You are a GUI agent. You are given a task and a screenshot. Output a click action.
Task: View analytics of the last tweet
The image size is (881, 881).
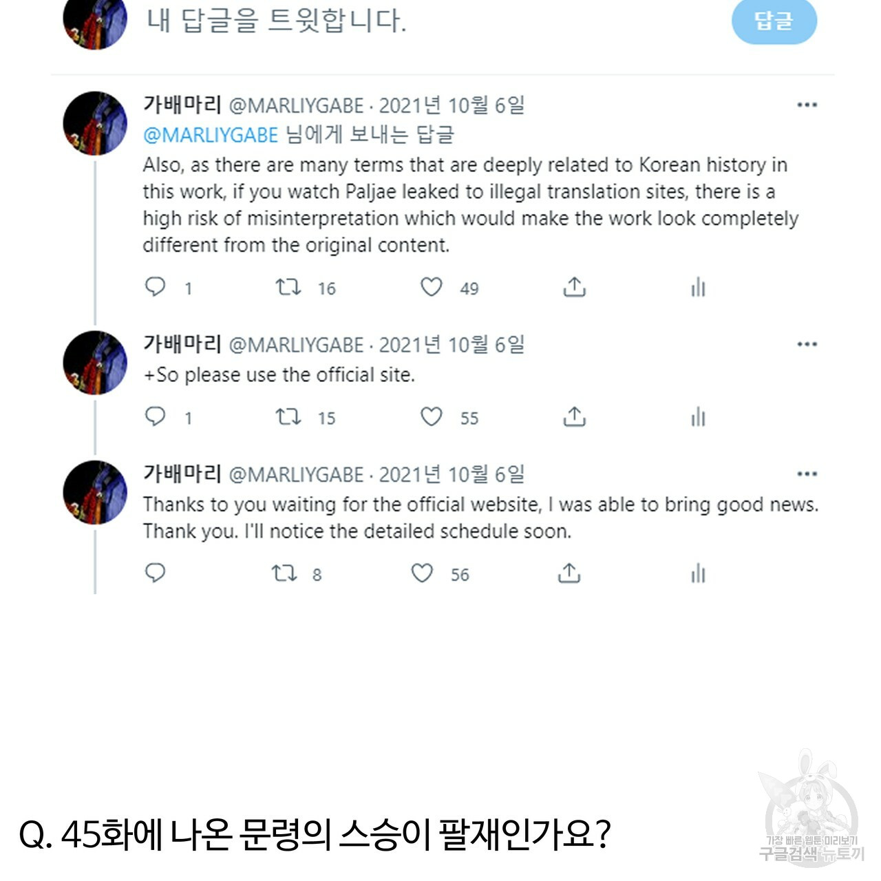pyautogui.click(x=698, y=573)
